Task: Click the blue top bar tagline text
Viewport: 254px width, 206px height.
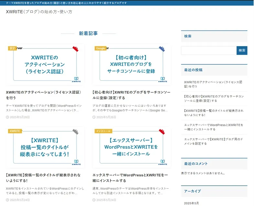Action: coord(66,3)
